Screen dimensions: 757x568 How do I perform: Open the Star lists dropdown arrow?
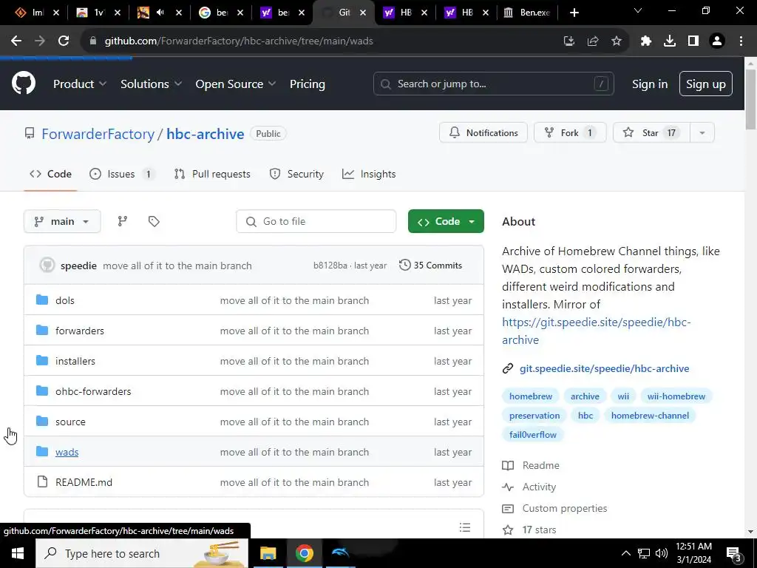pos(702,133)
